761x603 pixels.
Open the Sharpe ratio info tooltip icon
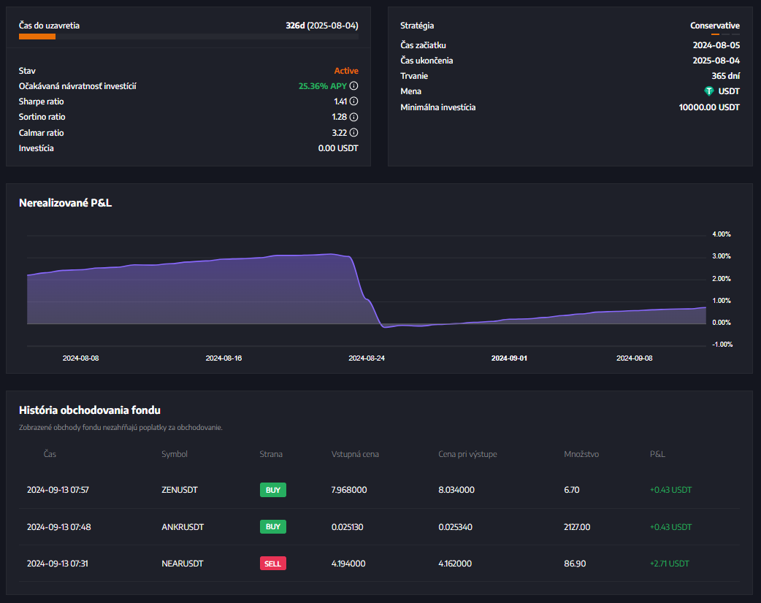click(x=353, y=101)
